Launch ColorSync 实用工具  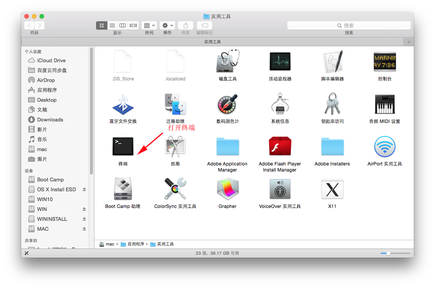pyautogui.click(x=175, y=189)
